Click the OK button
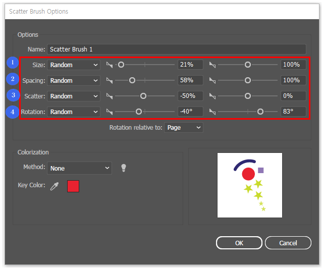Viewport: 322px width, 268px height. [239, 243]
